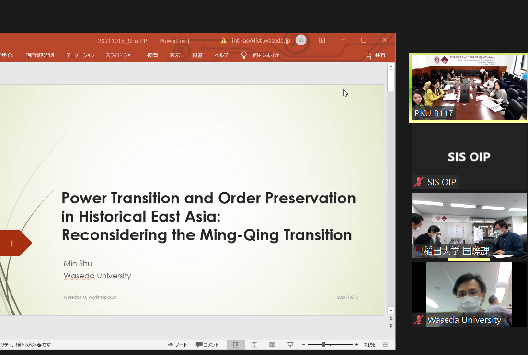Click the 71% zoom level
Viewport: 528px width, 355px height.
[x=369, y=345]
